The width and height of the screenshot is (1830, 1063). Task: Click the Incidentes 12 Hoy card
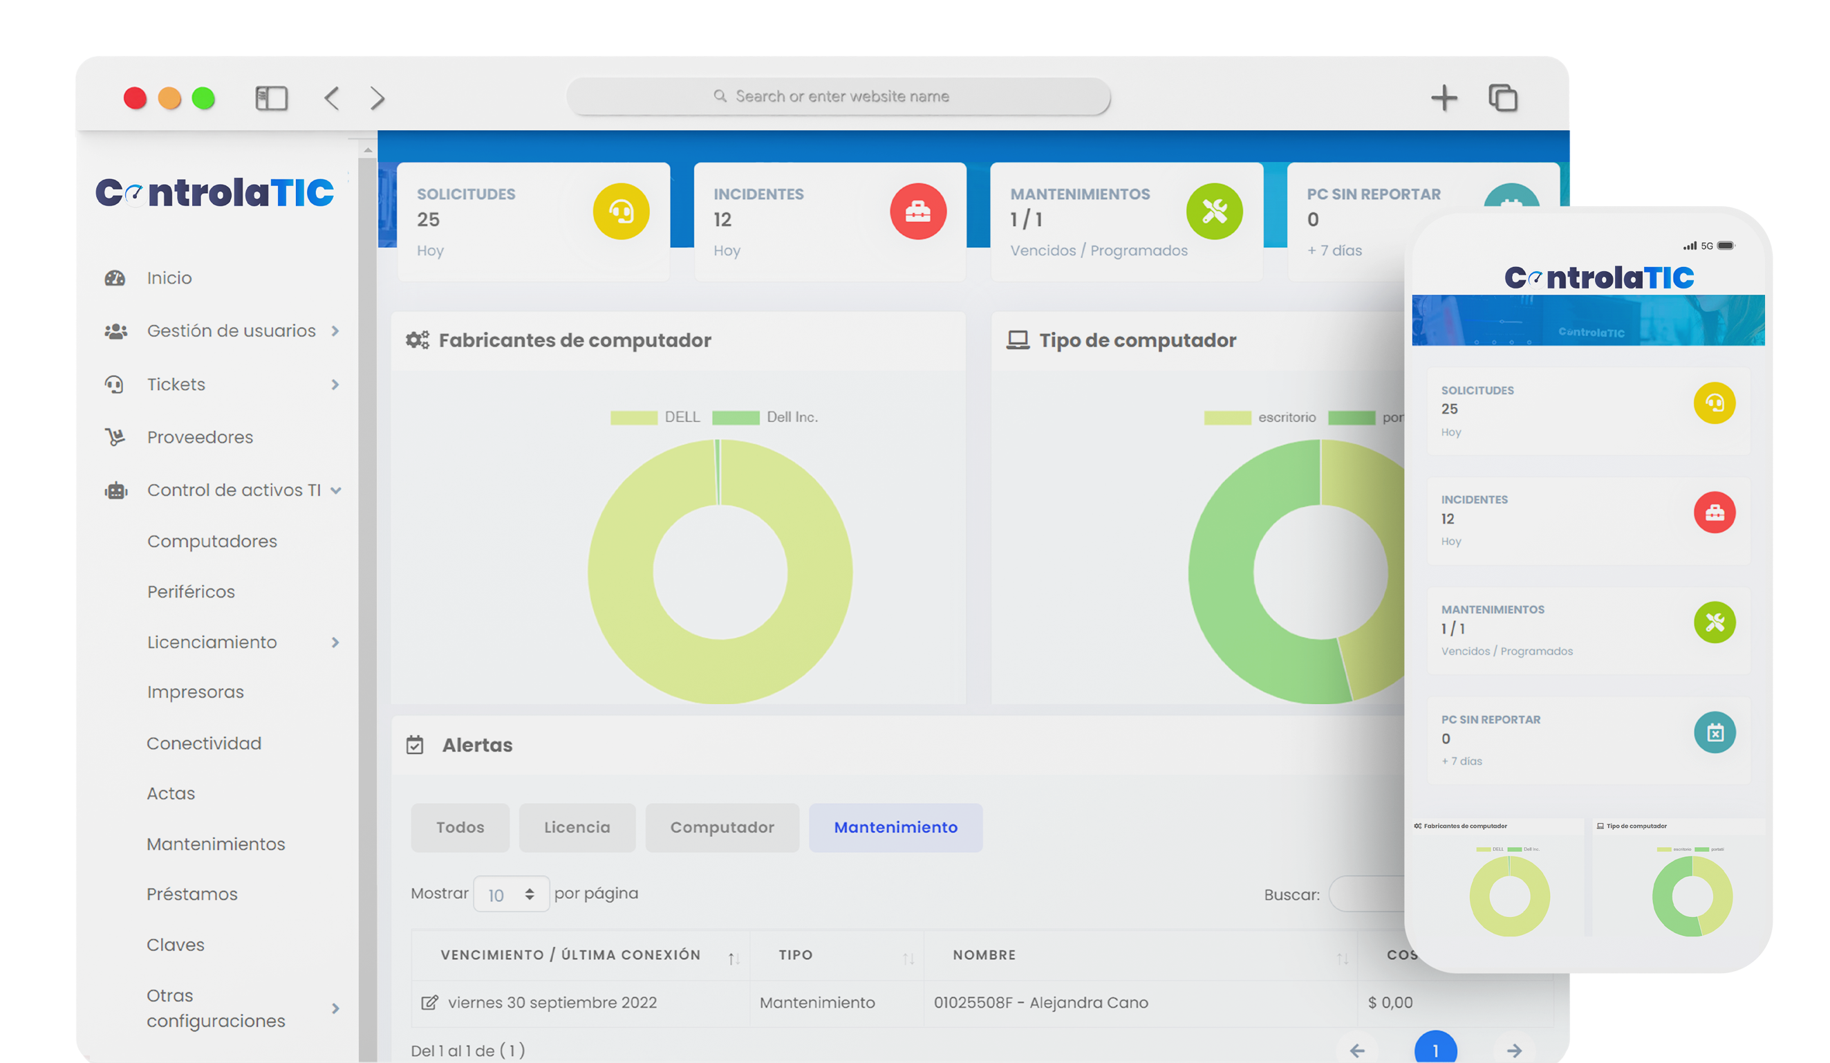click(830, 221)
